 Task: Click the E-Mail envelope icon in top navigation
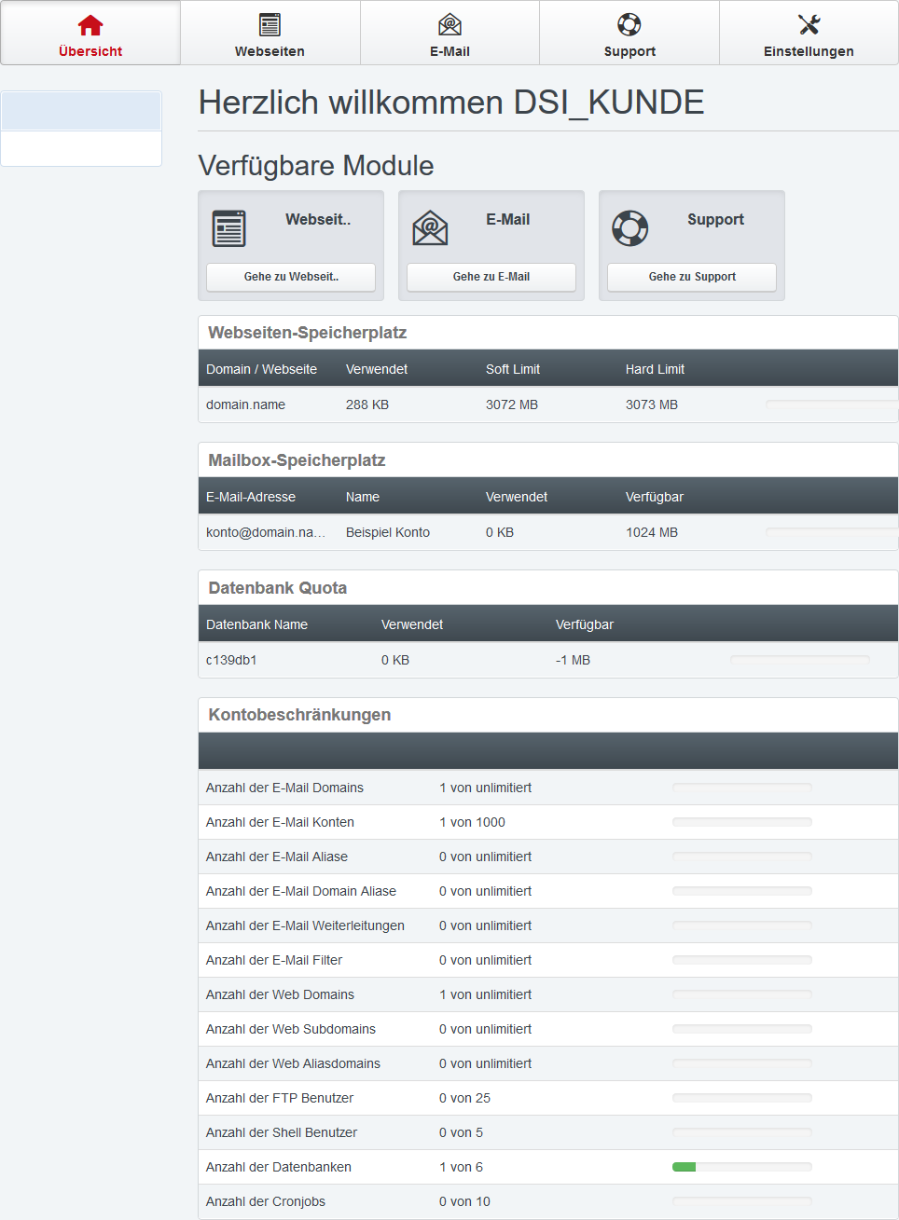[x=449, y=25]
